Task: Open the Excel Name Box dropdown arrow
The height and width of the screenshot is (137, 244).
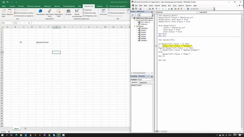Action: point(12,23)
